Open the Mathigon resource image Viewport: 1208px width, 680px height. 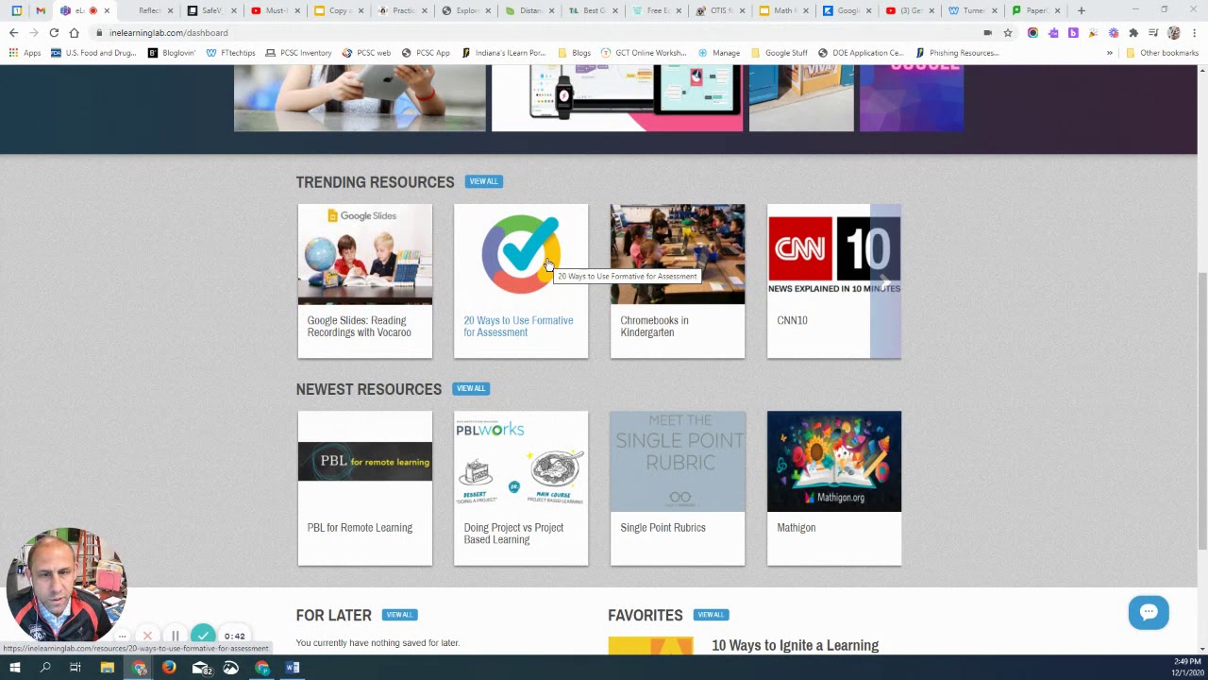[x=834, y=461]
